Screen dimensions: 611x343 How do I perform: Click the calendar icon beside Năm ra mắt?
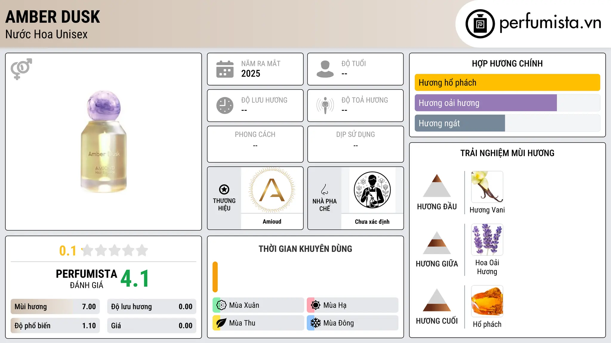(225, 69)
